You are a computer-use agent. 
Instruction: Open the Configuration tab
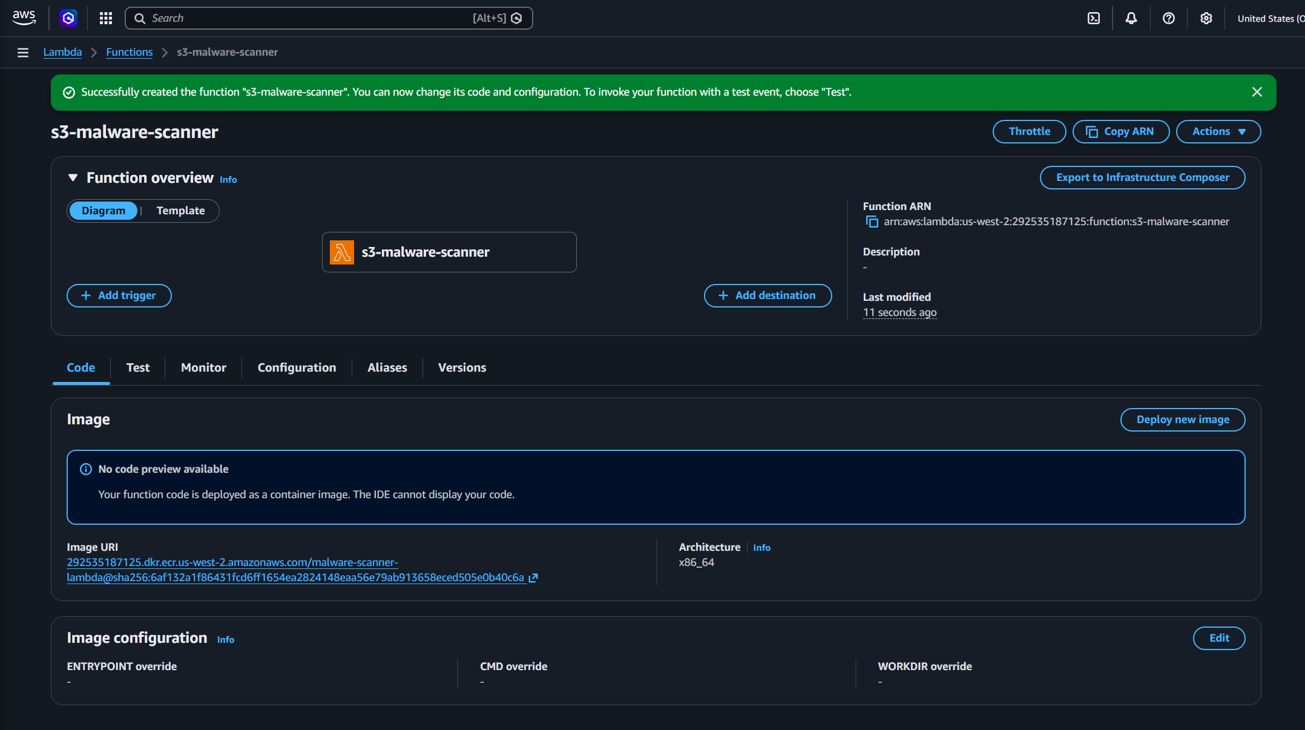297,368
